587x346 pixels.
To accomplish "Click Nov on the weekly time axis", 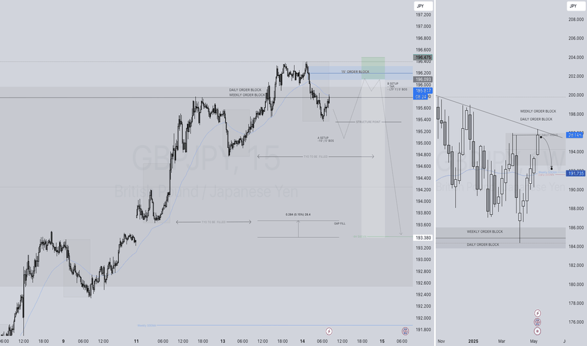I will pos(441,341).
